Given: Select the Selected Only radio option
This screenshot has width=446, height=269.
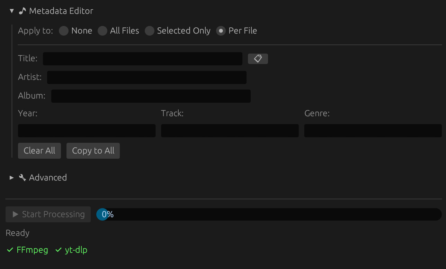Looking at the screenshot, I should click(x=150, y=31).
